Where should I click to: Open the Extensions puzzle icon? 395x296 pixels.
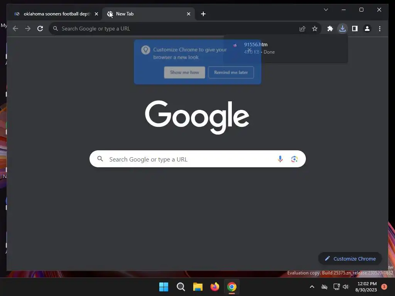330,29
